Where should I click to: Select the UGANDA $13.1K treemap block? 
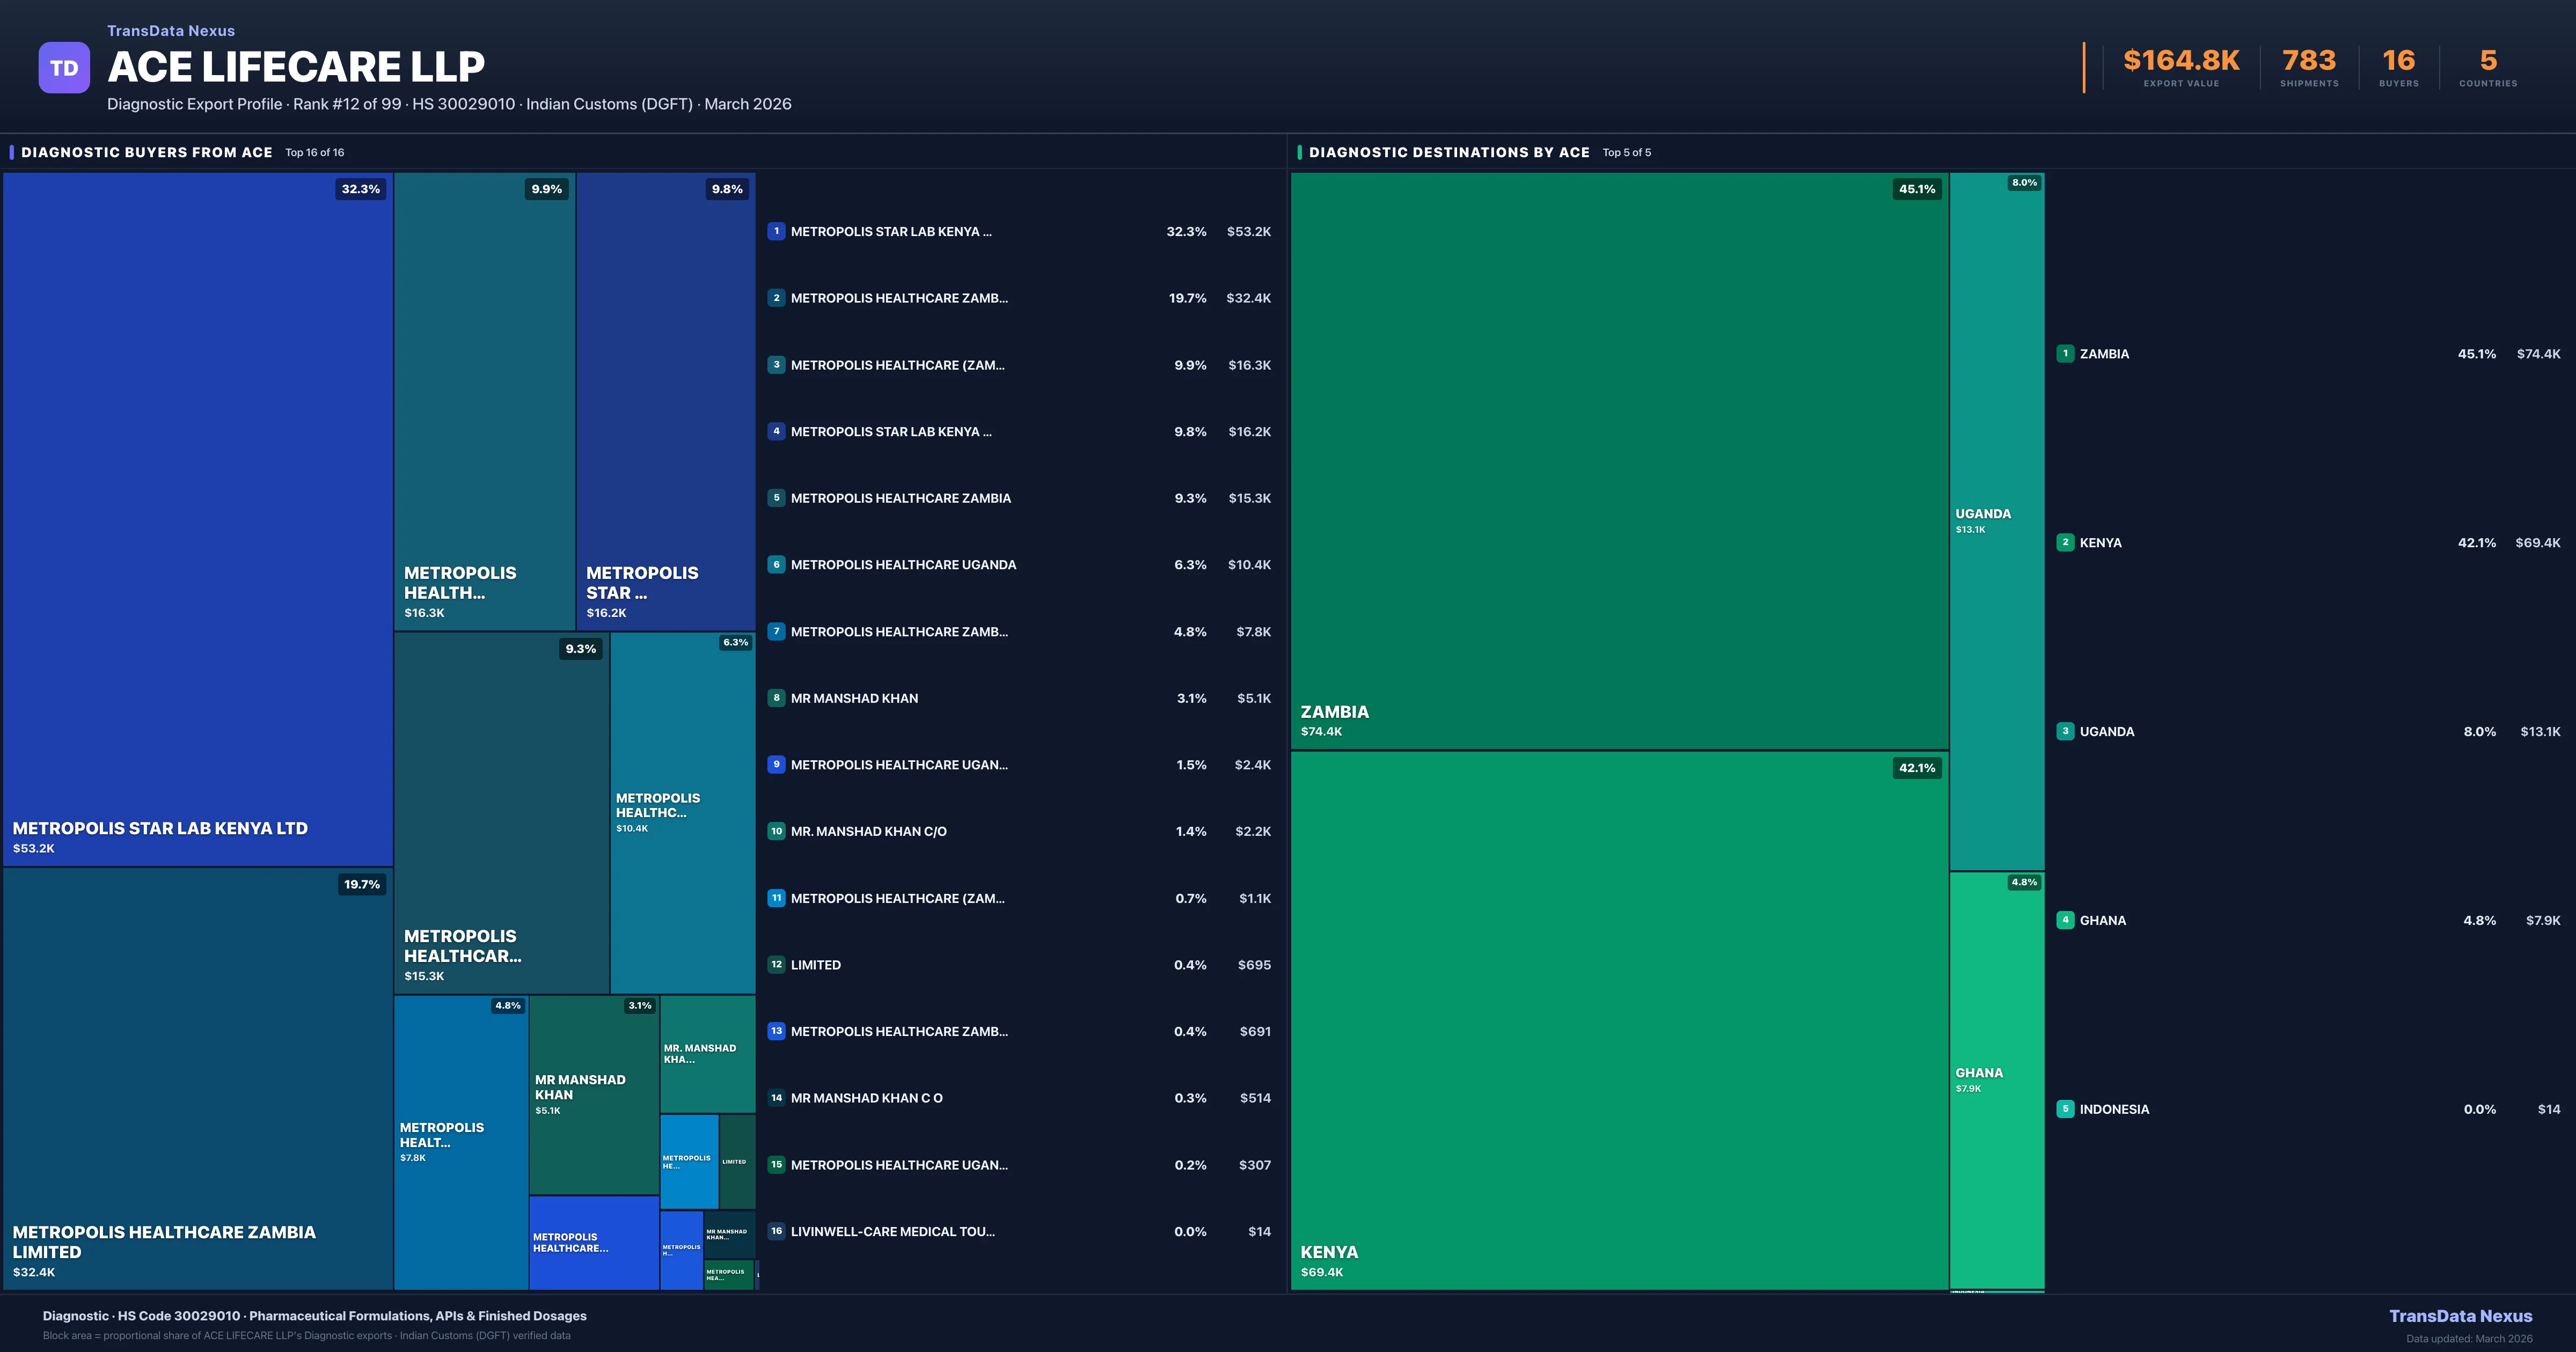pyautogui.click(x=1996, y=520)
